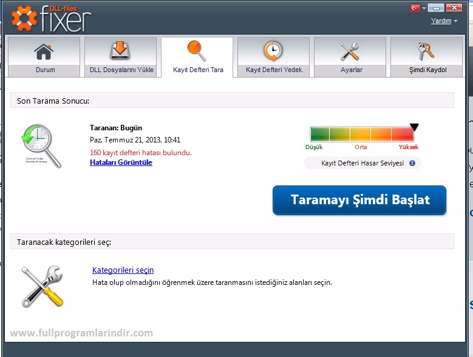473x357 pixels.
Task: Click the registry backup clock icon
Action: coord(273,51)
